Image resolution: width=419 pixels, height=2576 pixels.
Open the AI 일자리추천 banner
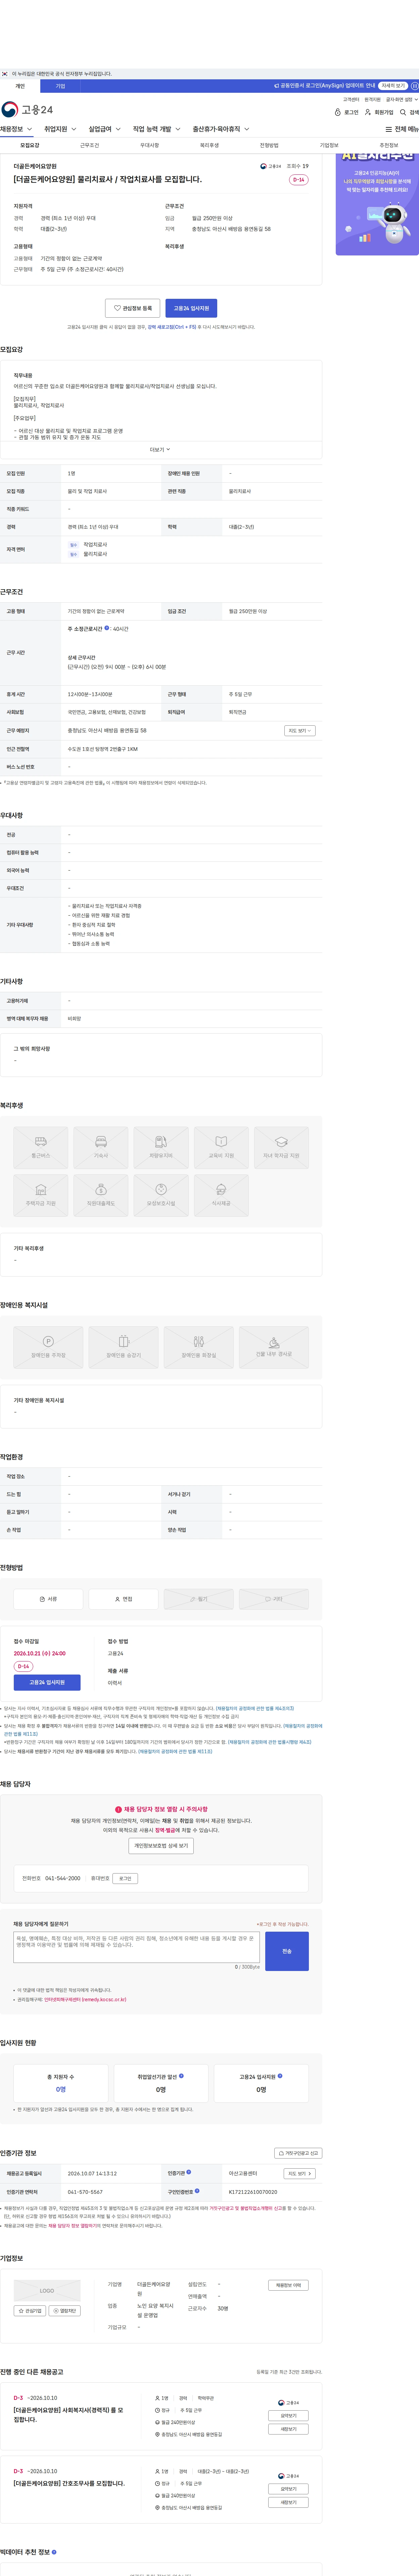coord(377,204)
